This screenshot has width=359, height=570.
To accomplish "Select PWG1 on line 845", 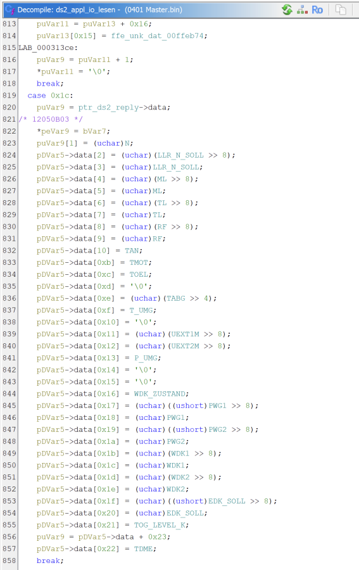I will [217, 406].
